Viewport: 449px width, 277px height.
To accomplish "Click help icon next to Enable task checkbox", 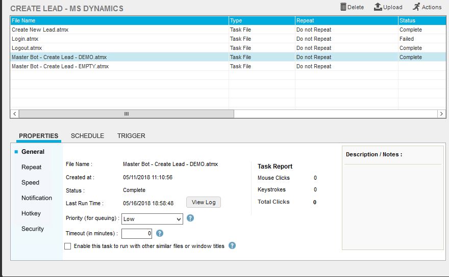I will [232, 245].
